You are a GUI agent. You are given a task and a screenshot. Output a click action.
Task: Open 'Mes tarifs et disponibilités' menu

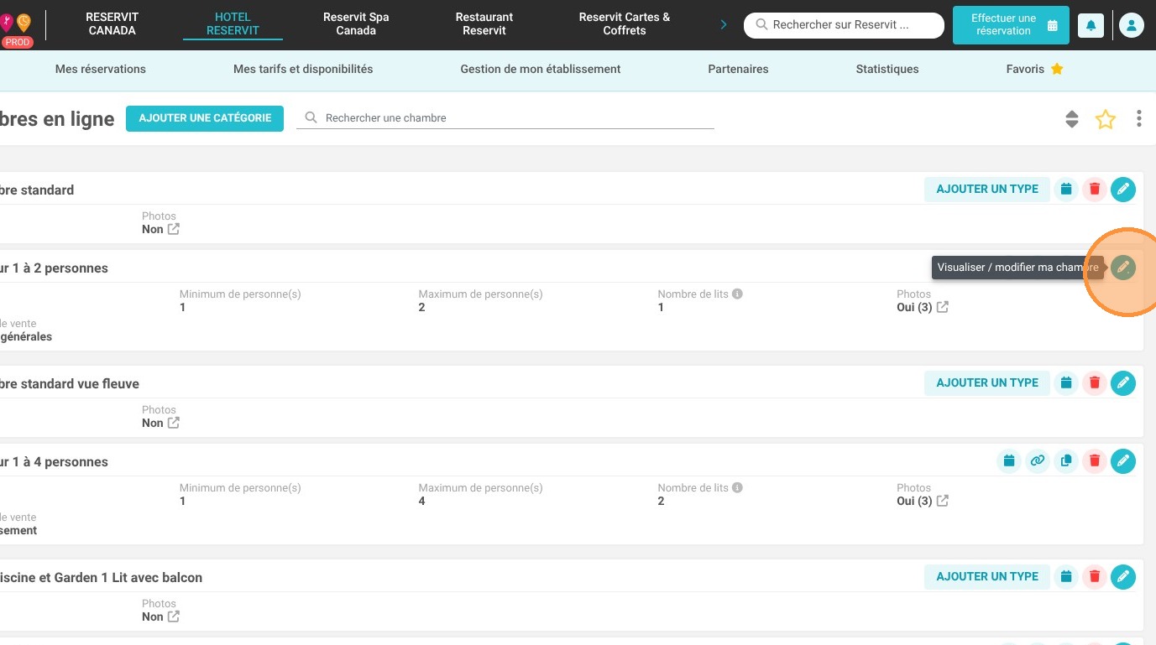303,69
